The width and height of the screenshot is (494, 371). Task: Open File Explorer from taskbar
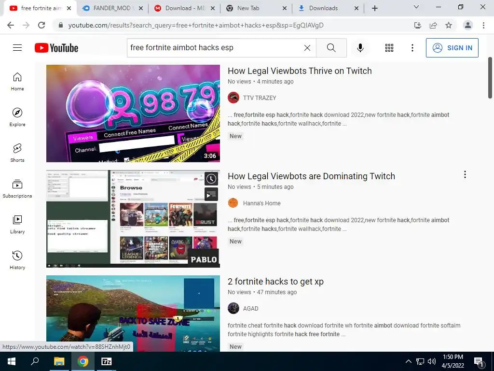tap(59, 361)
